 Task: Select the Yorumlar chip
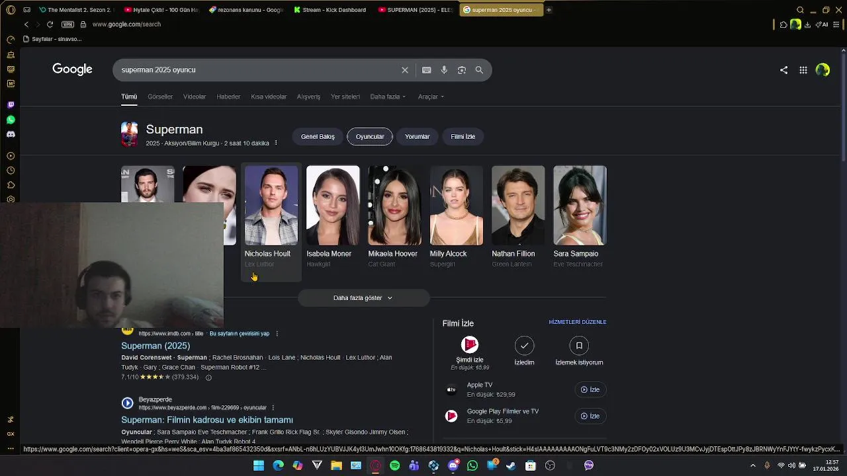[418, 137]
